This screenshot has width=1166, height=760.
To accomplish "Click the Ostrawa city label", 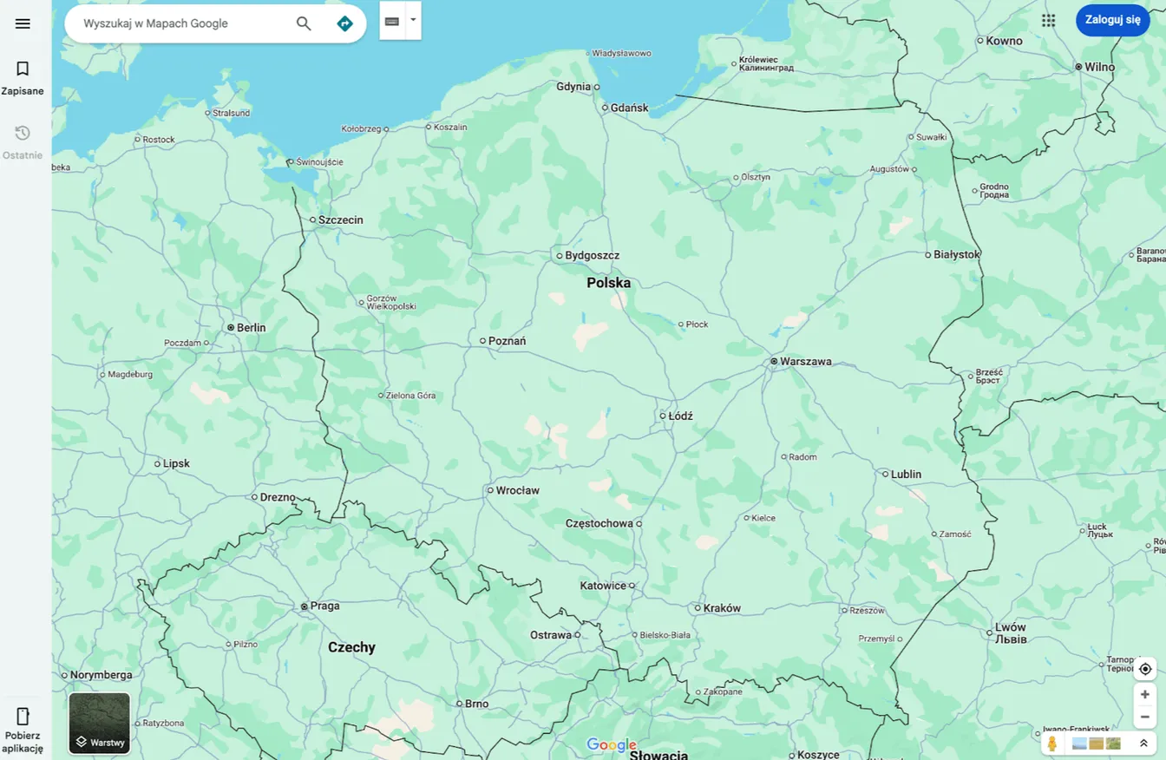I will point(551,635).
